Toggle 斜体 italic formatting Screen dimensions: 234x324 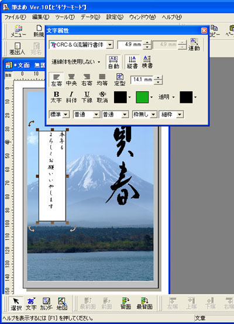point(71,97)
